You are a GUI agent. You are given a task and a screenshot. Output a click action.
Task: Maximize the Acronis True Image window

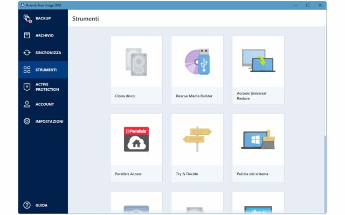click(307, 5)
